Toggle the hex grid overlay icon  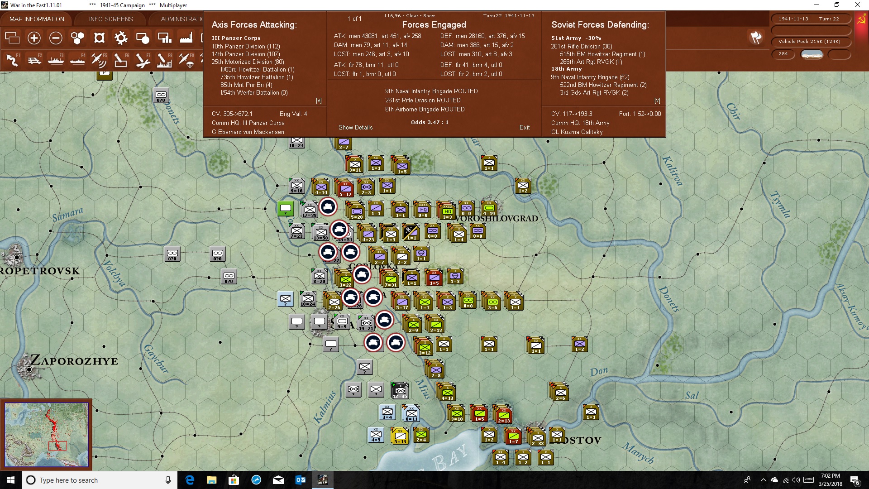[x=77, y=38]
